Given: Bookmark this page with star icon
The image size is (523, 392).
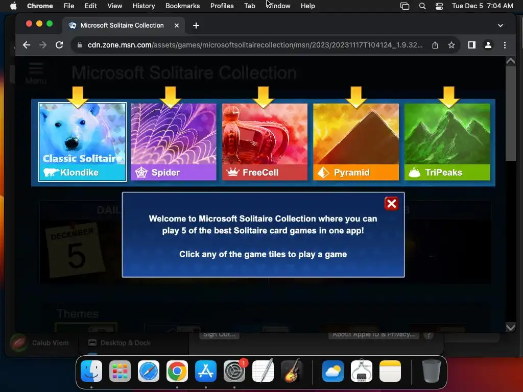Looking at the screenshot, I should pos(451,45).
